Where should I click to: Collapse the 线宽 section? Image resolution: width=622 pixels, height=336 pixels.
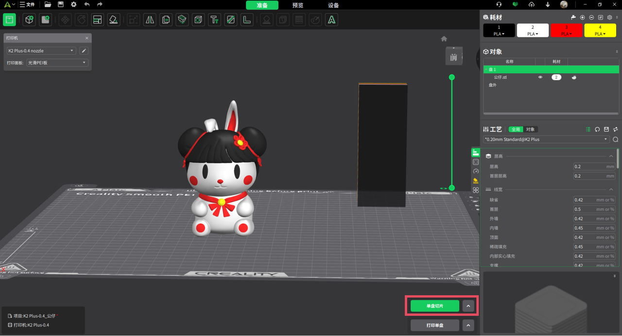click(611, 189)
